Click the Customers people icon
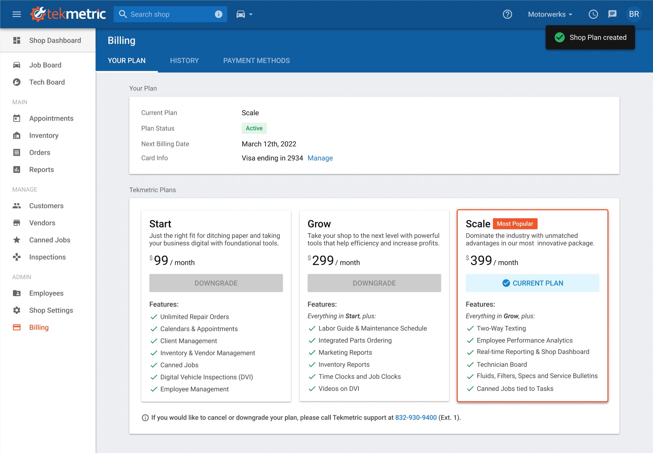 [x=17, y=206]
